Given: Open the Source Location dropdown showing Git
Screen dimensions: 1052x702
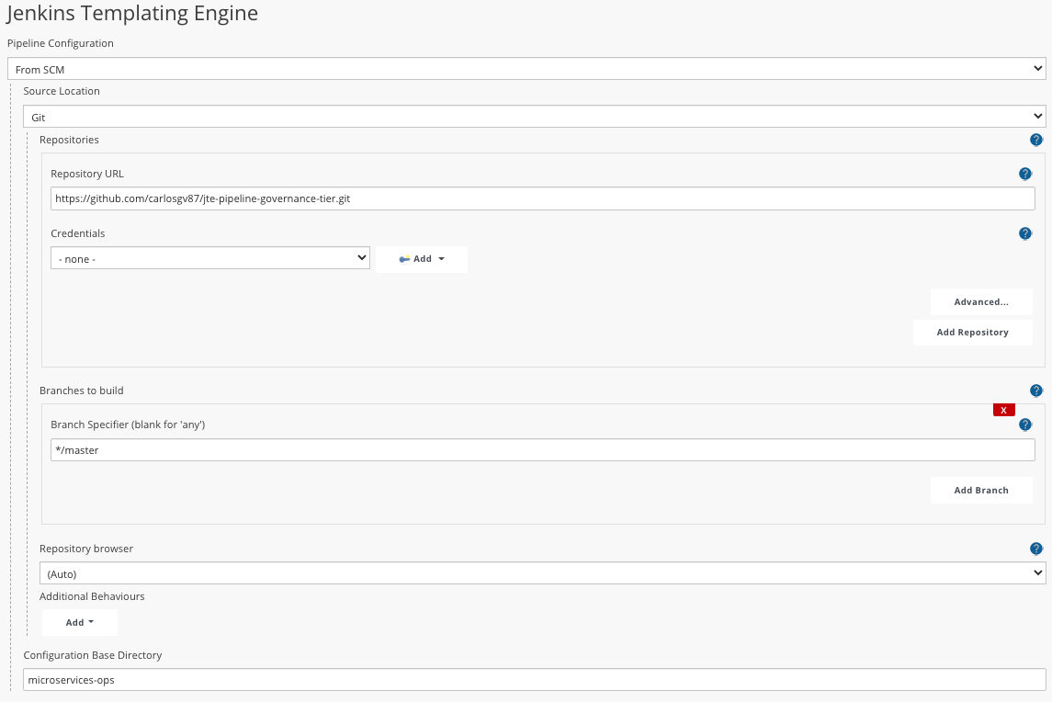Looking at the screenshot, I should pos(534,116).
